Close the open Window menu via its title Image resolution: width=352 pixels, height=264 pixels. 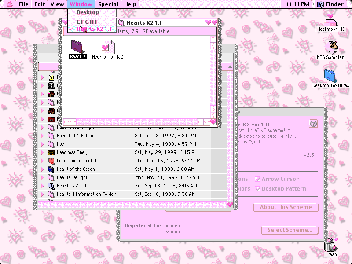click(x=81, y=4)
